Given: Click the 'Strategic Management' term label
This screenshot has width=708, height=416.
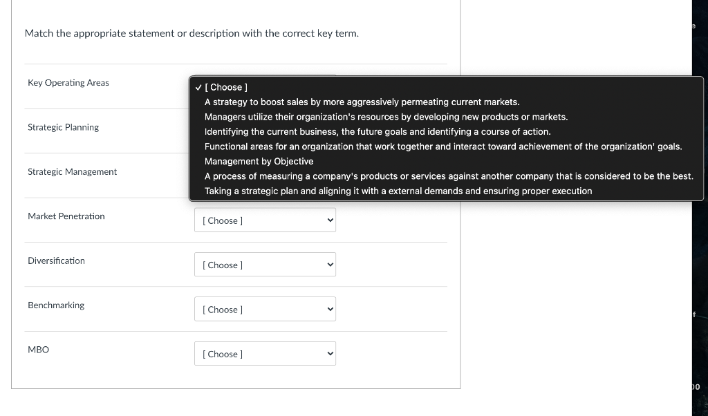Looking at the screenshot, I should (73, 171).
